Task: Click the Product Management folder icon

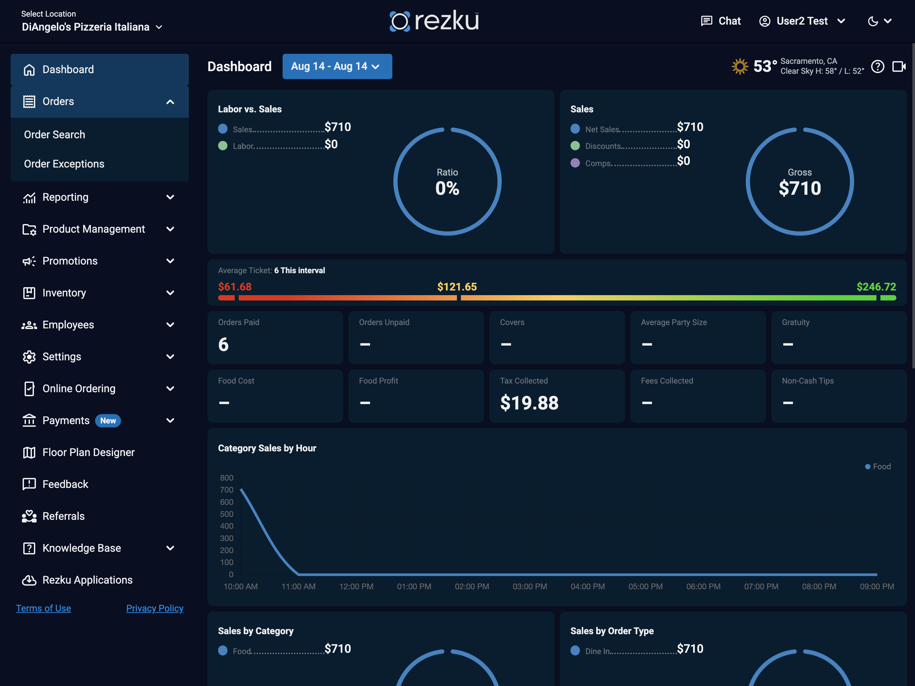Action: point(29,229)
